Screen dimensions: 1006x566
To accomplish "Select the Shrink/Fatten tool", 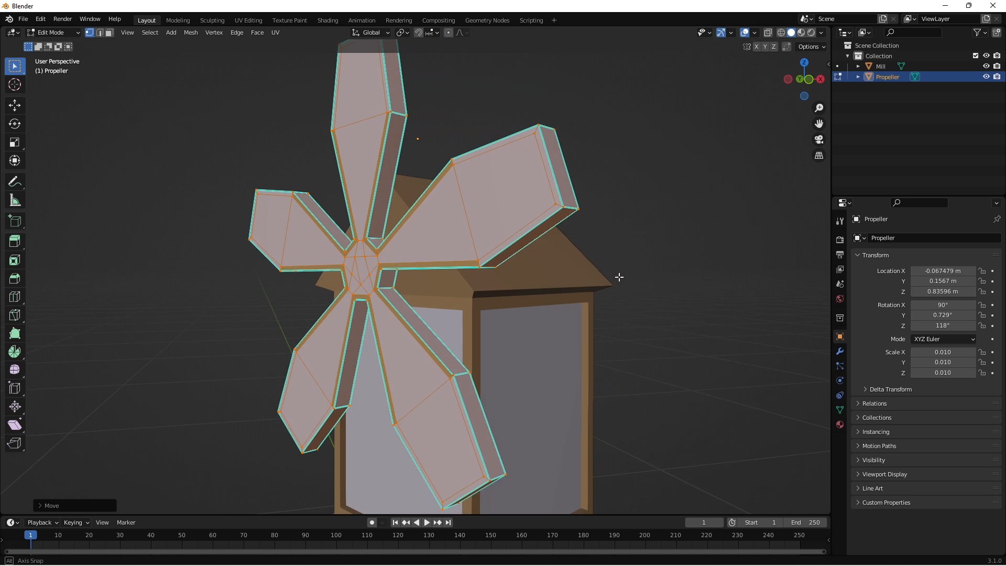I will coord(15,407).
